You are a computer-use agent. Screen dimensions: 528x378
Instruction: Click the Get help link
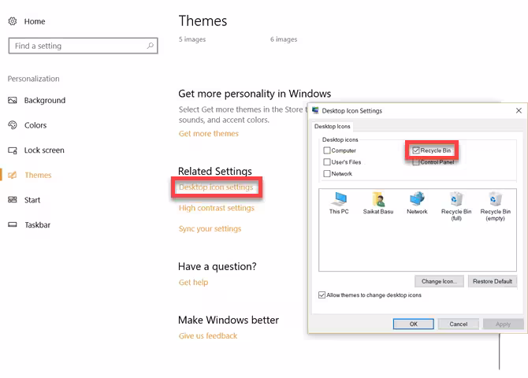click(x=193, y=283)
